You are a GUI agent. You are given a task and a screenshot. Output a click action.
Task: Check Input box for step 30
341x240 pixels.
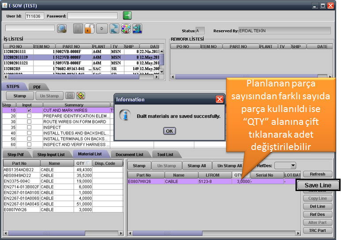29,122
